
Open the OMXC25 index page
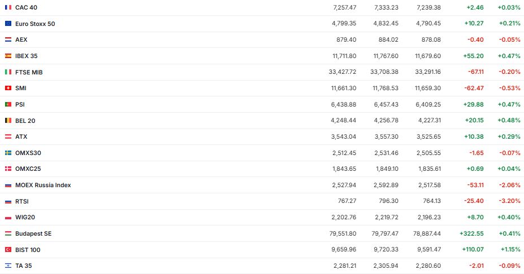coord(28,169)
